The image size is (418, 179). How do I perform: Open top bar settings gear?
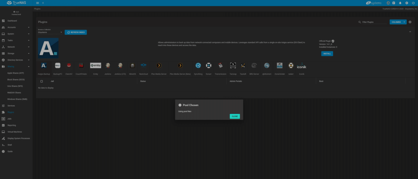tap(407, 3)
